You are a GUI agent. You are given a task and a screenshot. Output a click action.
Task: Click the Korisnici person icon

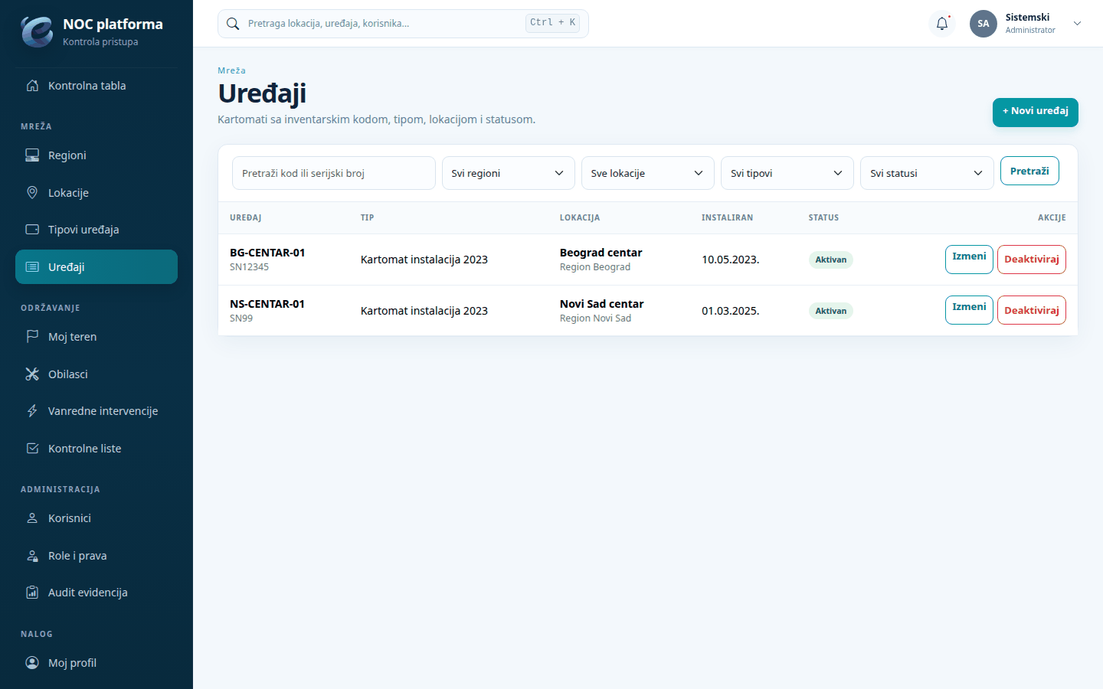[32, 518]
